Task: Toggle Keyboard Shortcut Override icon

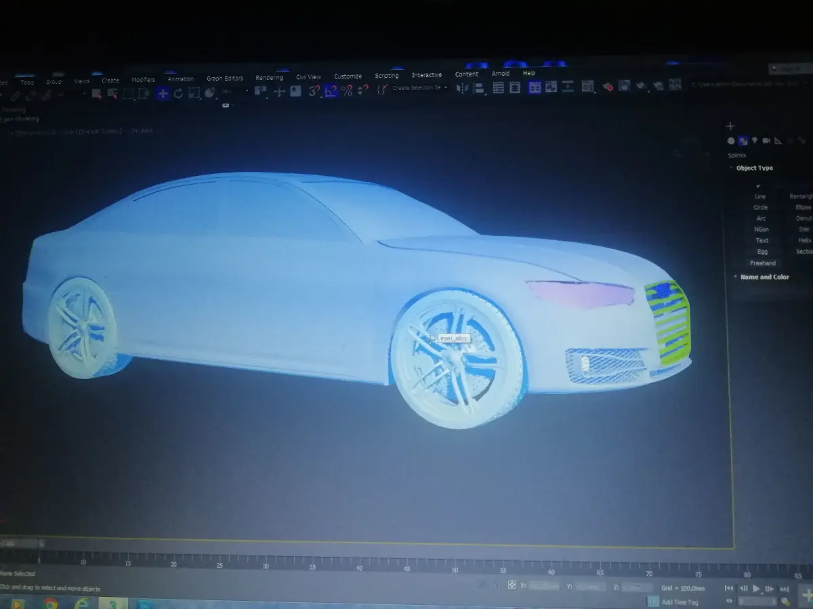Action: click(x=295, y=91)
